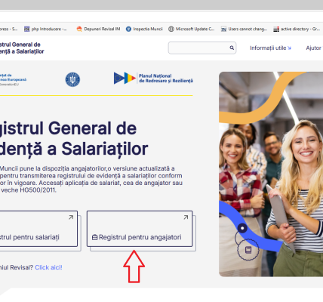323x302 pixels.
Task: Click the external arrow on angajatori card
Action: coord(186,217)
